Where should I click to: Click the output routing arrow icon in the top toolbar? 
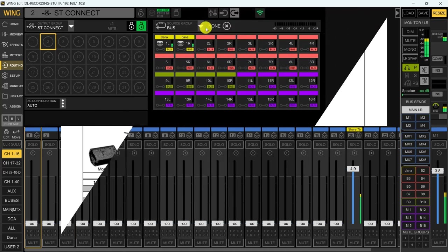click(x=234, y=13)
